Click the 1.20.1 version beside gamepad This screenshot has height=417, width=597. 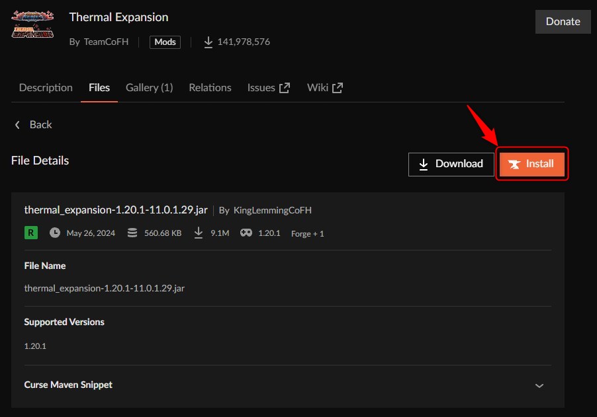pos(269,233)
